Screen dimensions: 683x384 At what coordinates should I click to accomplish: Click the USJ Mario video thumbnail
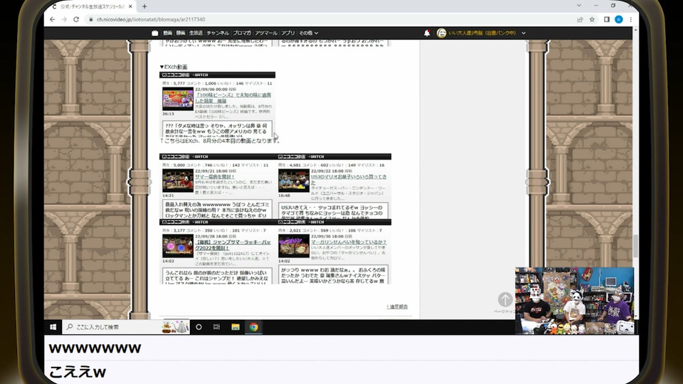point(294,181)
